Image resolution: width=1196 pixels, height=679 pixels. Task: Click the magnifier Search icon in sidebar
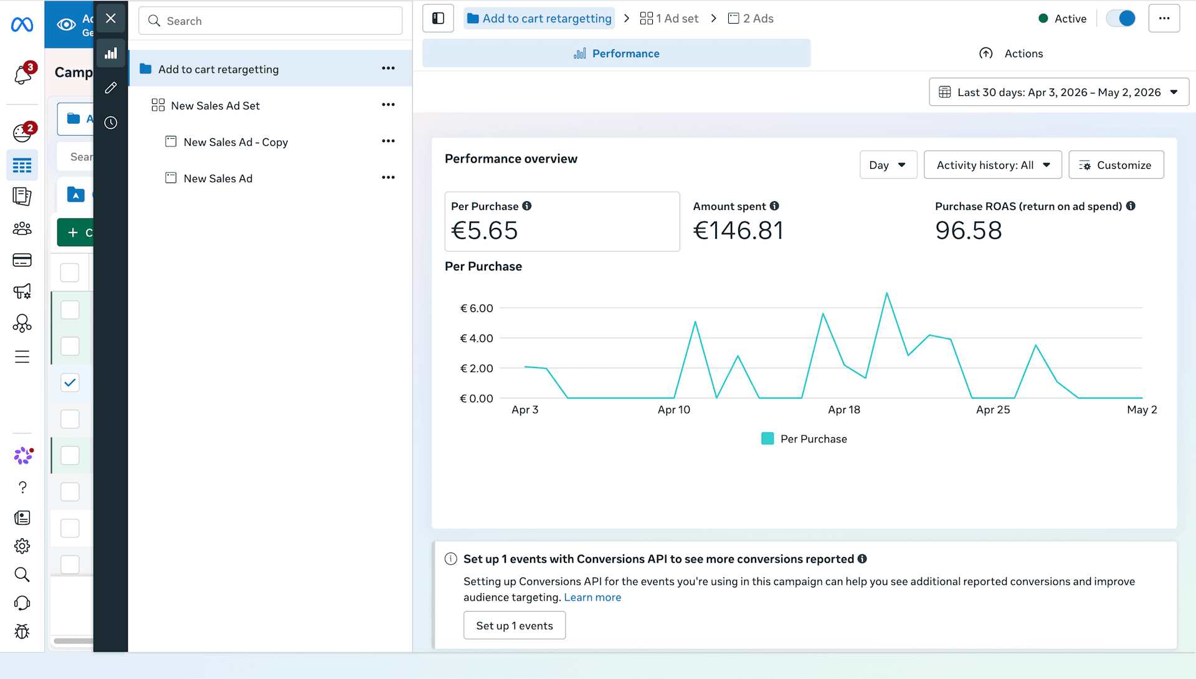[x=22, y=574]
